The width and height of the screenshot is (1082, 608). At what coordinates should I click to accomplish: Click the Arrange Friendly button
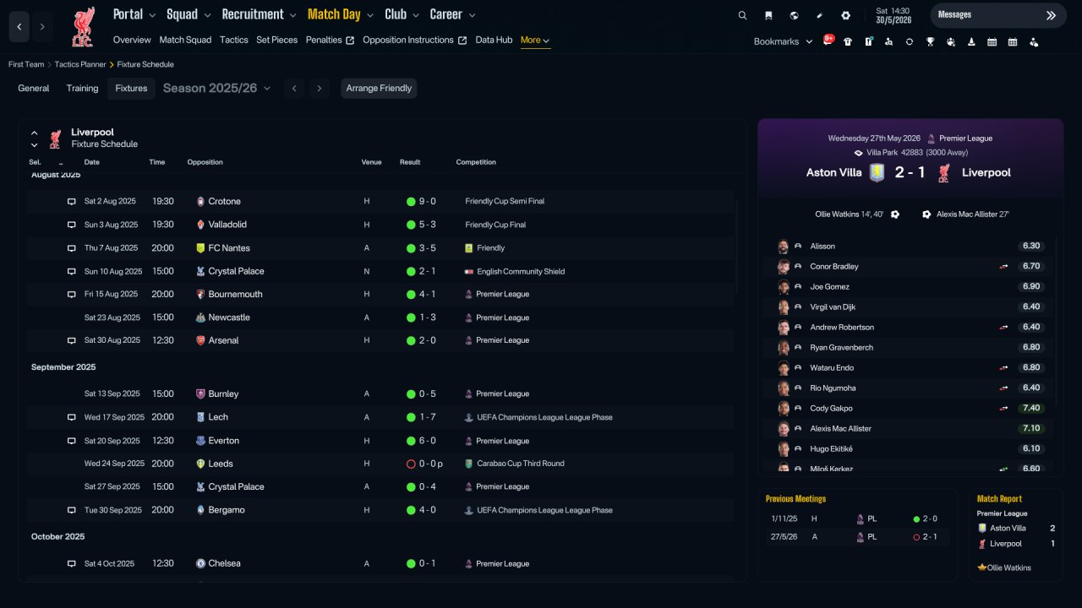tap(379, 89)
